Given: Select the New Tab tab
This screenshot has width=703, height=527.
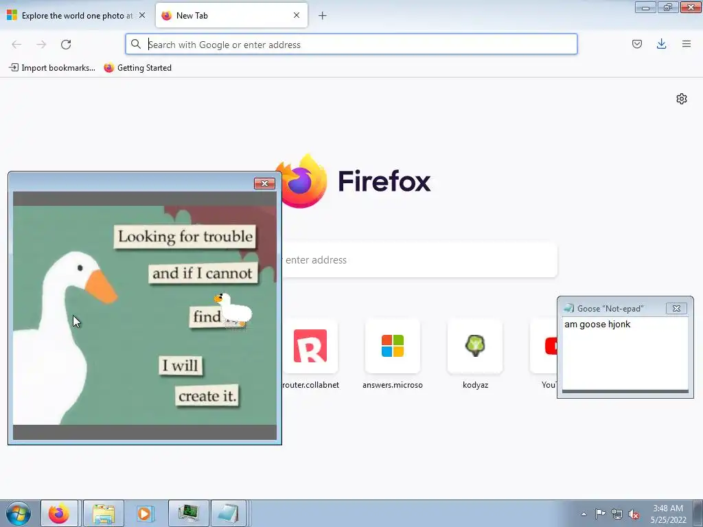Looking at the screenshot, I should click(231, 16).
